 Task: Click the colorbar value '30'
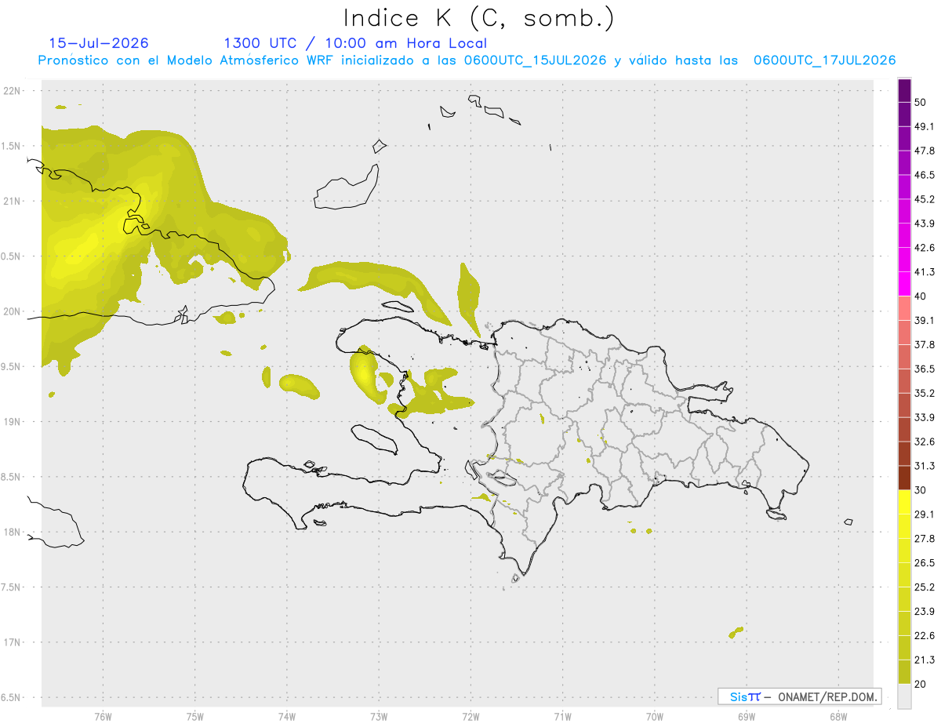pos(921,490)
